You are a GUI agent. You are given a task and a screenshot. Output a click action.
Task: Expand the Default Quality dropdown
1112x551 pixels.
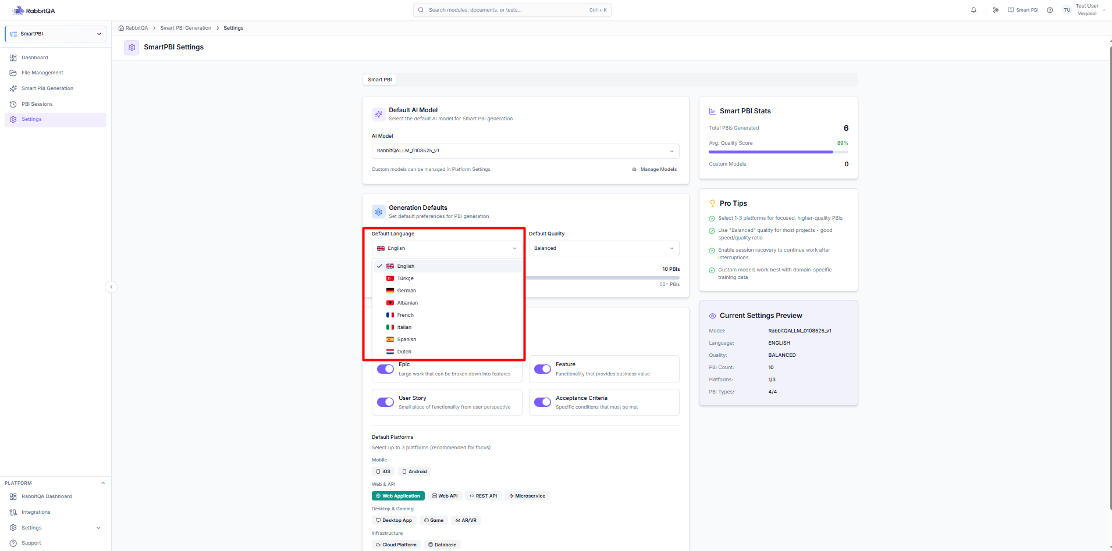pos(604,248)
